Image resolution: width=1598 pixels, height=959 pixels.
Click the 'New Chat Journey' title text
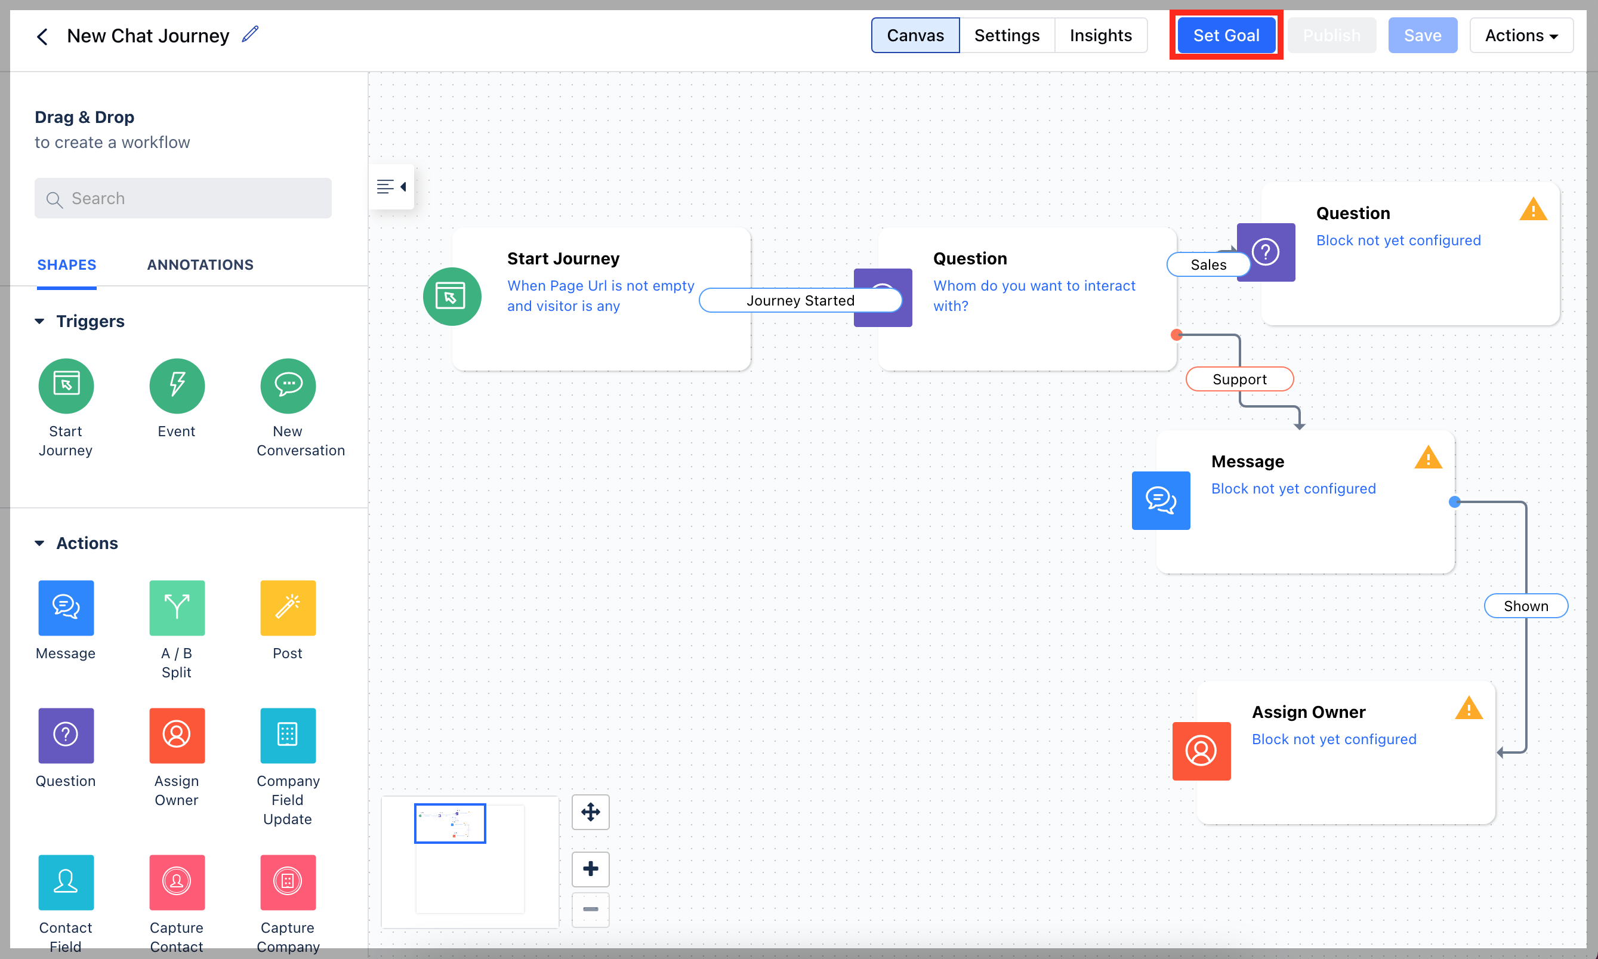pyautogui.click(x=148, y=36)
